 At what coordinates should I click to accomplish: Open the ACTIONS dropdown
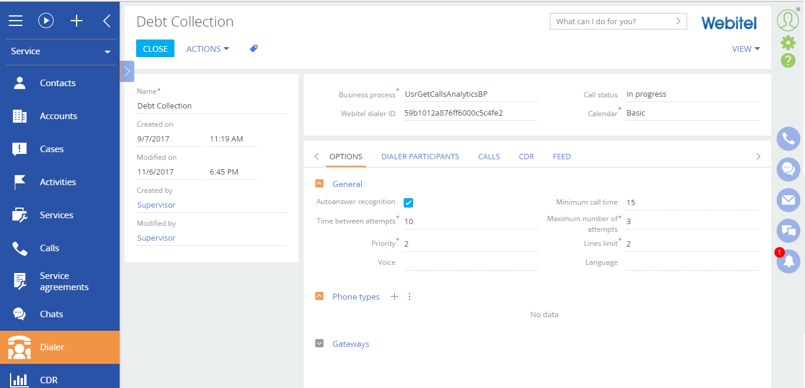click(207, 48)
